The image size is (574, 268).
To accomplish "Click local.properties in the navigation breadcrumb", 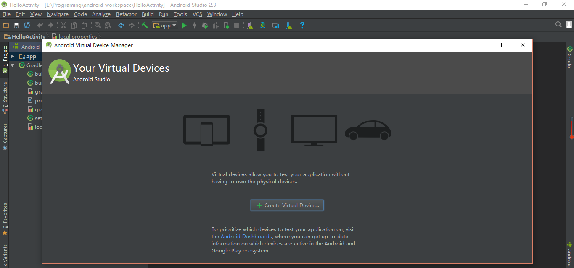I will [75, 36].
